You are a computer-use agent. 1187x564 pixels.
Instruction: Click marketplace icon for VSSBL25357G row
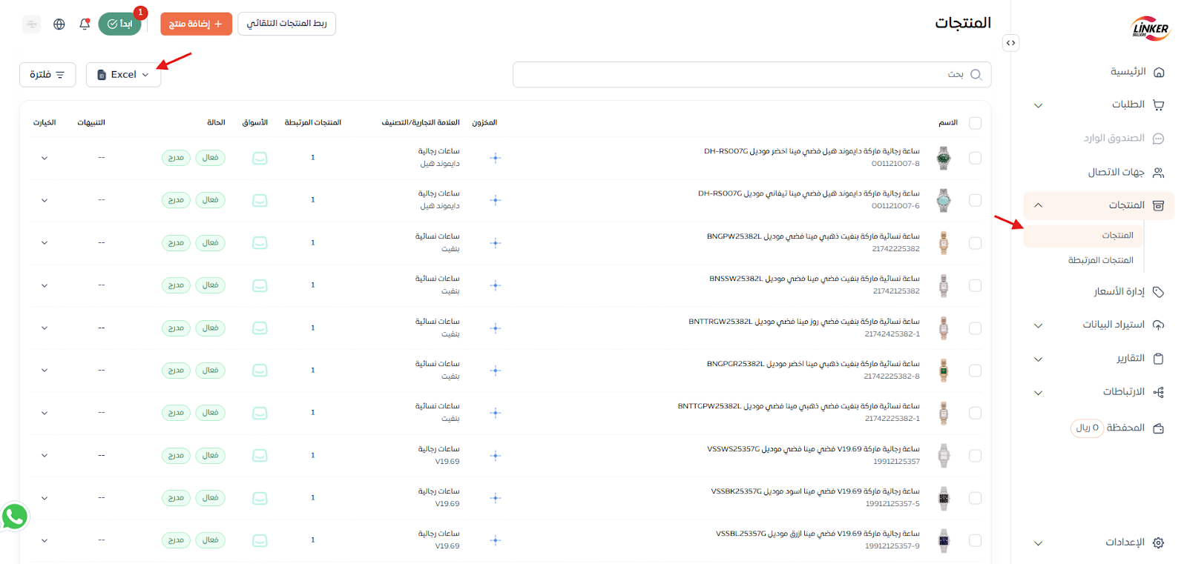pos(260,540)
